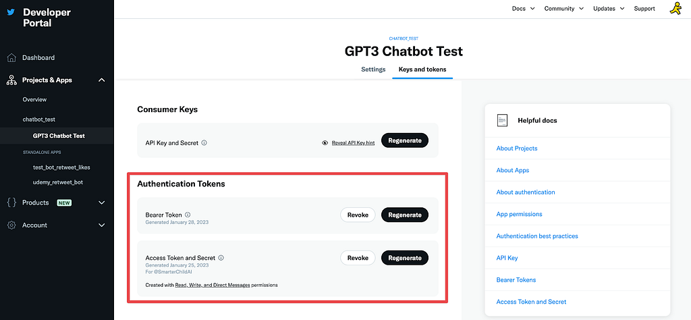
Task: Click info icon beside Access Token and Secret
Action: coord(221,258)
